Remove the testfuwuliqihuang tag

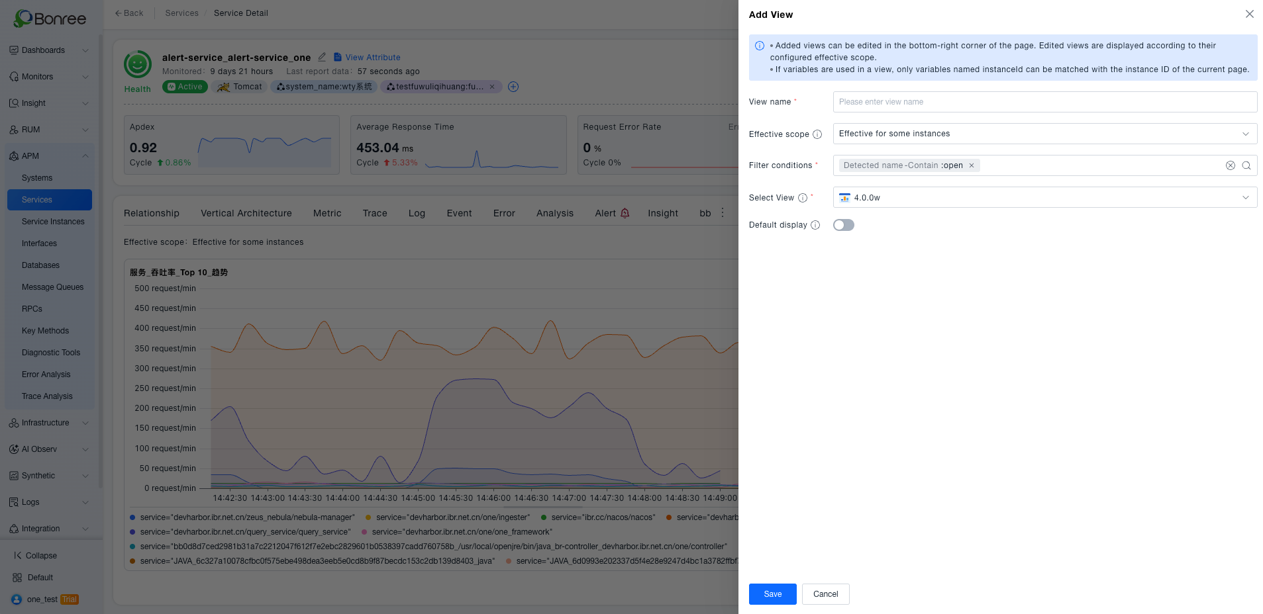coord(492,87)
